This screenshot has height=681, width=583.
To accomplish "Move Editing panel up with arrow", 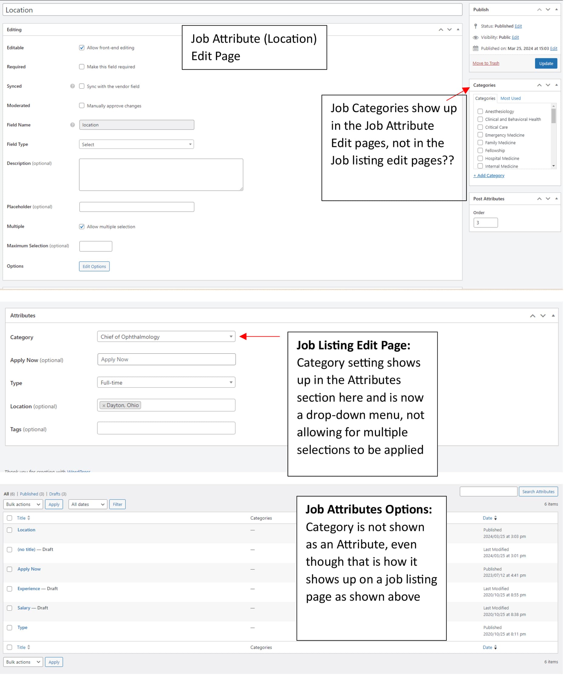I will pyautogui.click(x=442, y=30).
